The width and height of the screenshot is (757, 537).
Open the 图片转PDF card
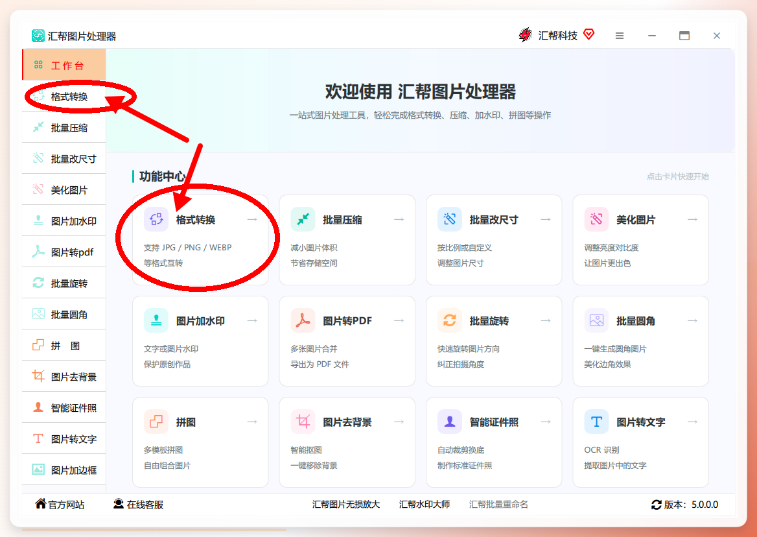coord(347,341)
